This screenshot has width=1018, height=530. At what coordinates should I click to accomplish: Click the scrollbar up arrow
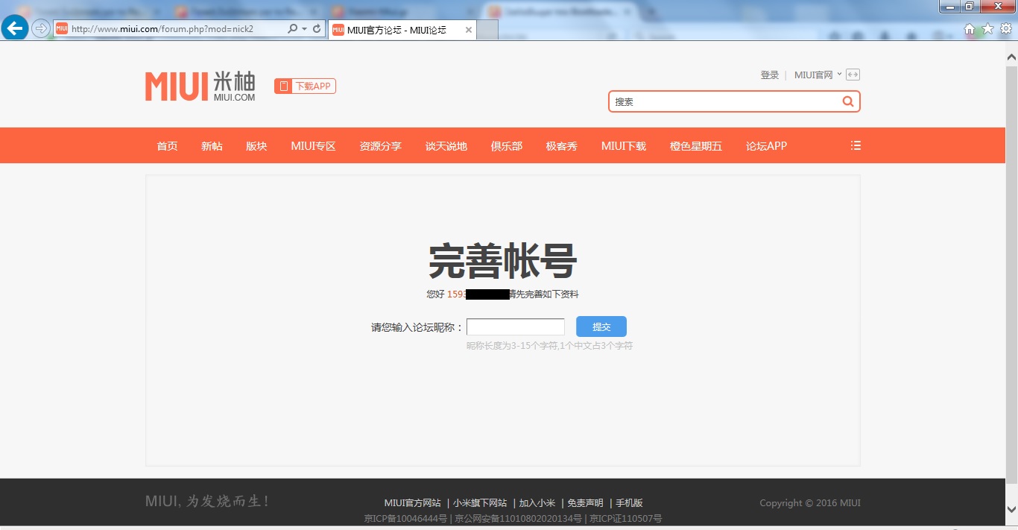1011,57
